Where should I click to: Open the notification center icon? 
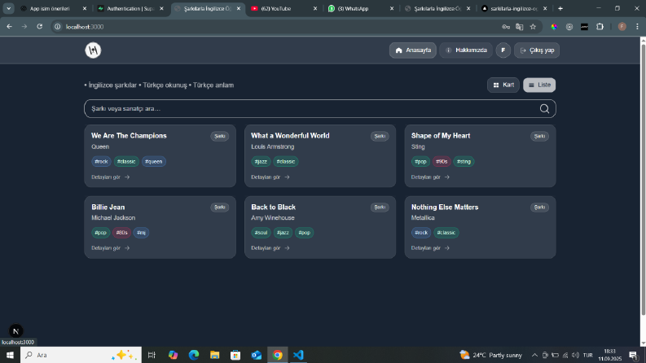coord(634,355)
